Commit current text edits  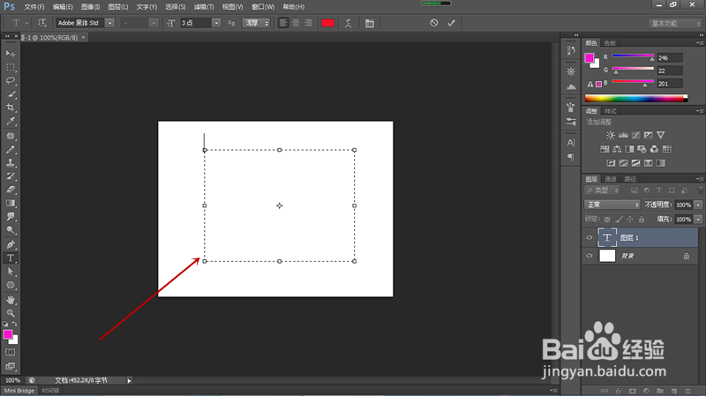[451, 23]
